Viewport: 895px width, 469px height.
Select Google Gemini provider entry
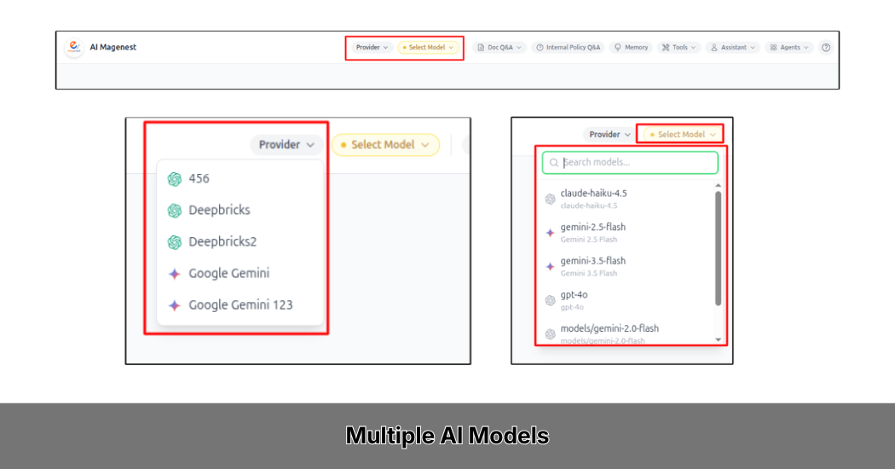pos(240,274)
